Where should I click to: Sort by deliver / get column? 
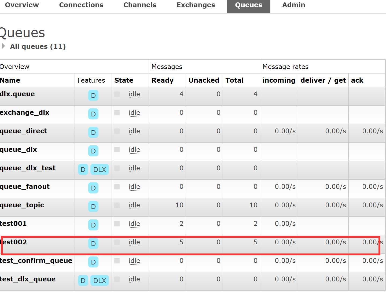323,80
